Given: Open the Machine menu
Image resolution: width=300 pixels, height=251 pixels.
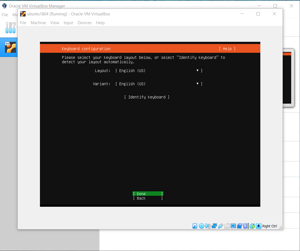Looking at the screenshot, I should (x=38, y=23).
